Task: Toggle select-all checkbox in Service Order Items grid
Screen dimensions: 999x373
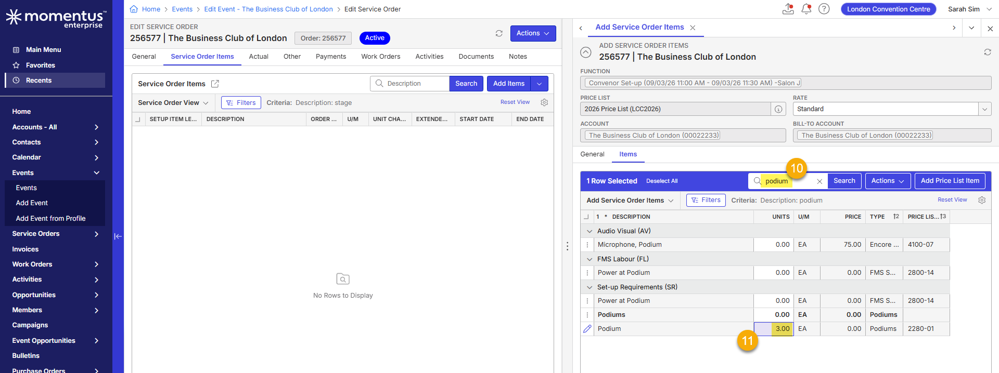Action: (x=138, y=119)
